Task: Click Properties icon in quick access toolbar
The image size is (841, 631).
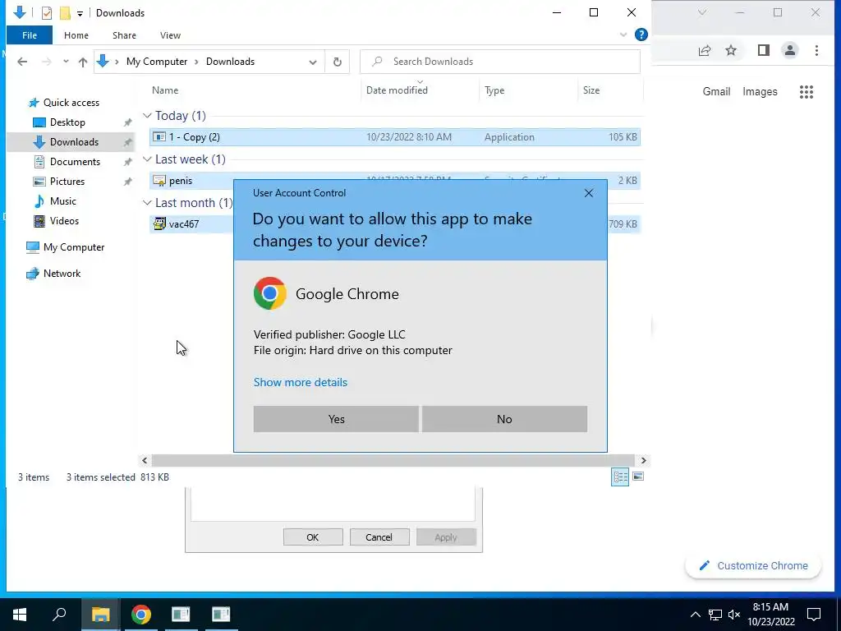Action: pyautogui.click(x=47, y=13)
